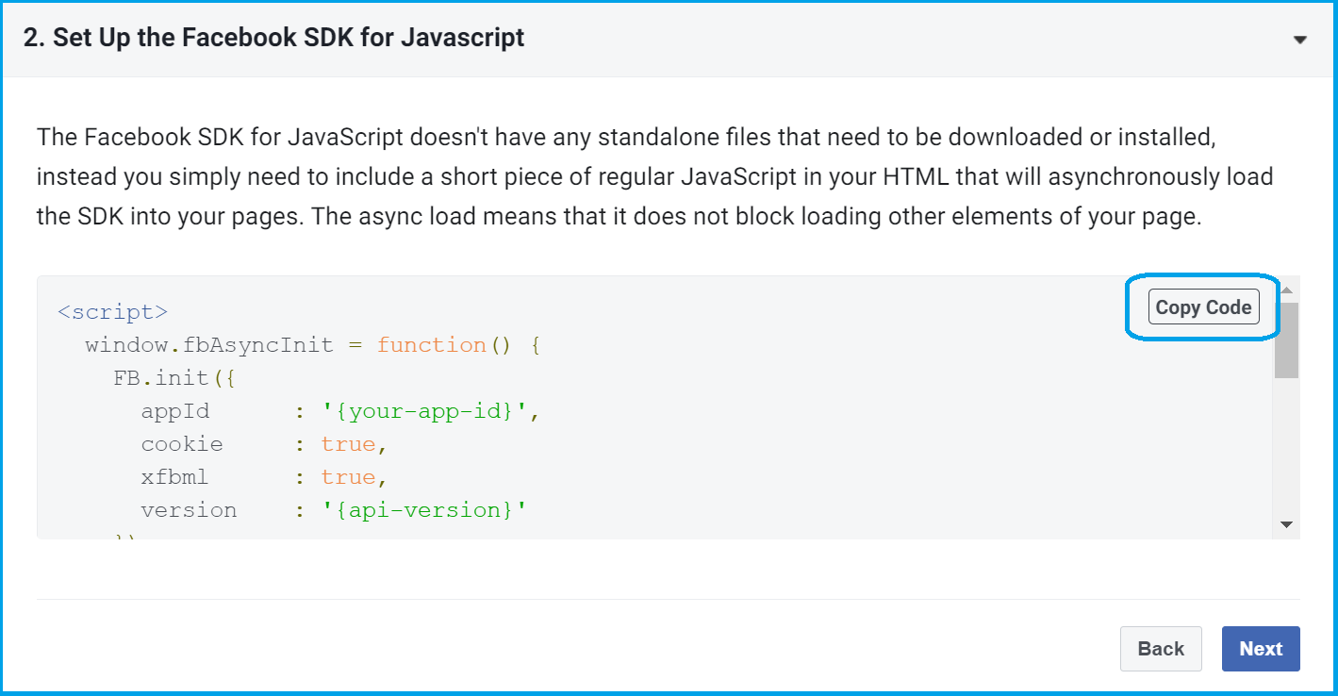Click the '{api-version}' value in code
This screenshot has width=1338, height=696.
coord(422,510)
